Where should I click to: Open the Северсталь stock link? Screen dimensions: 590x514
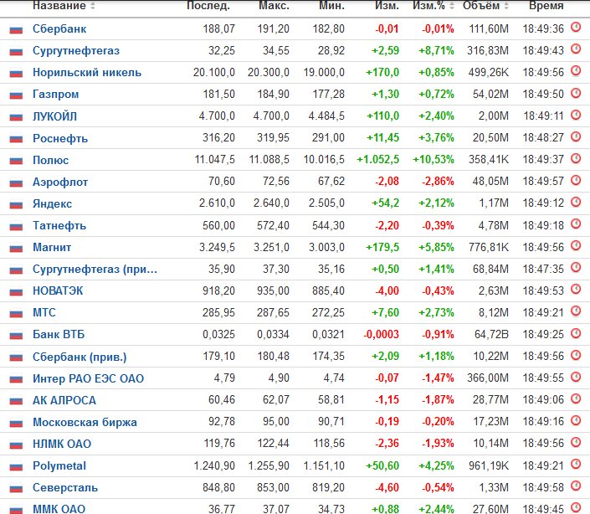point(65,488)
